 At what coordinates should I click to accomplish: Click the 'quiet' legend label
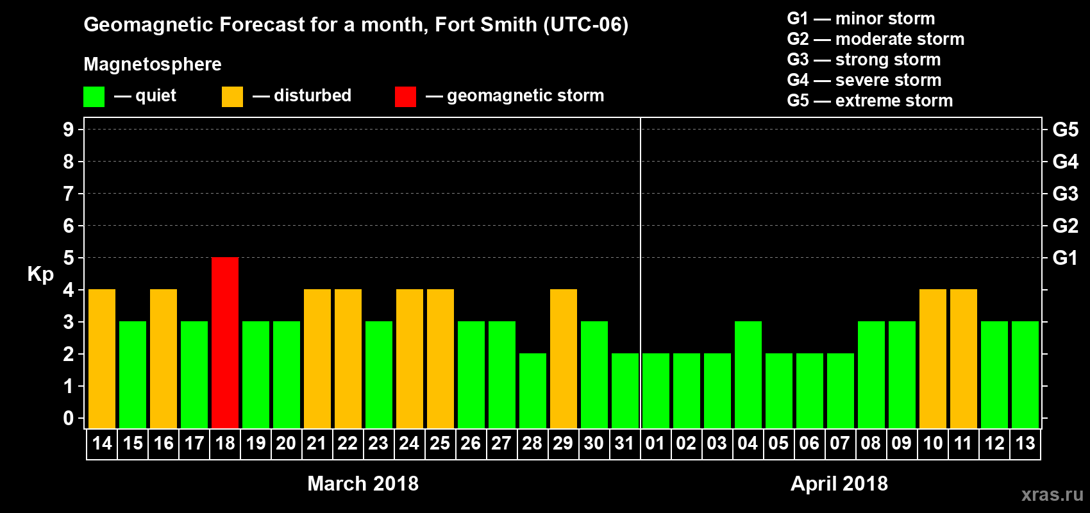(x=156, y=96)
